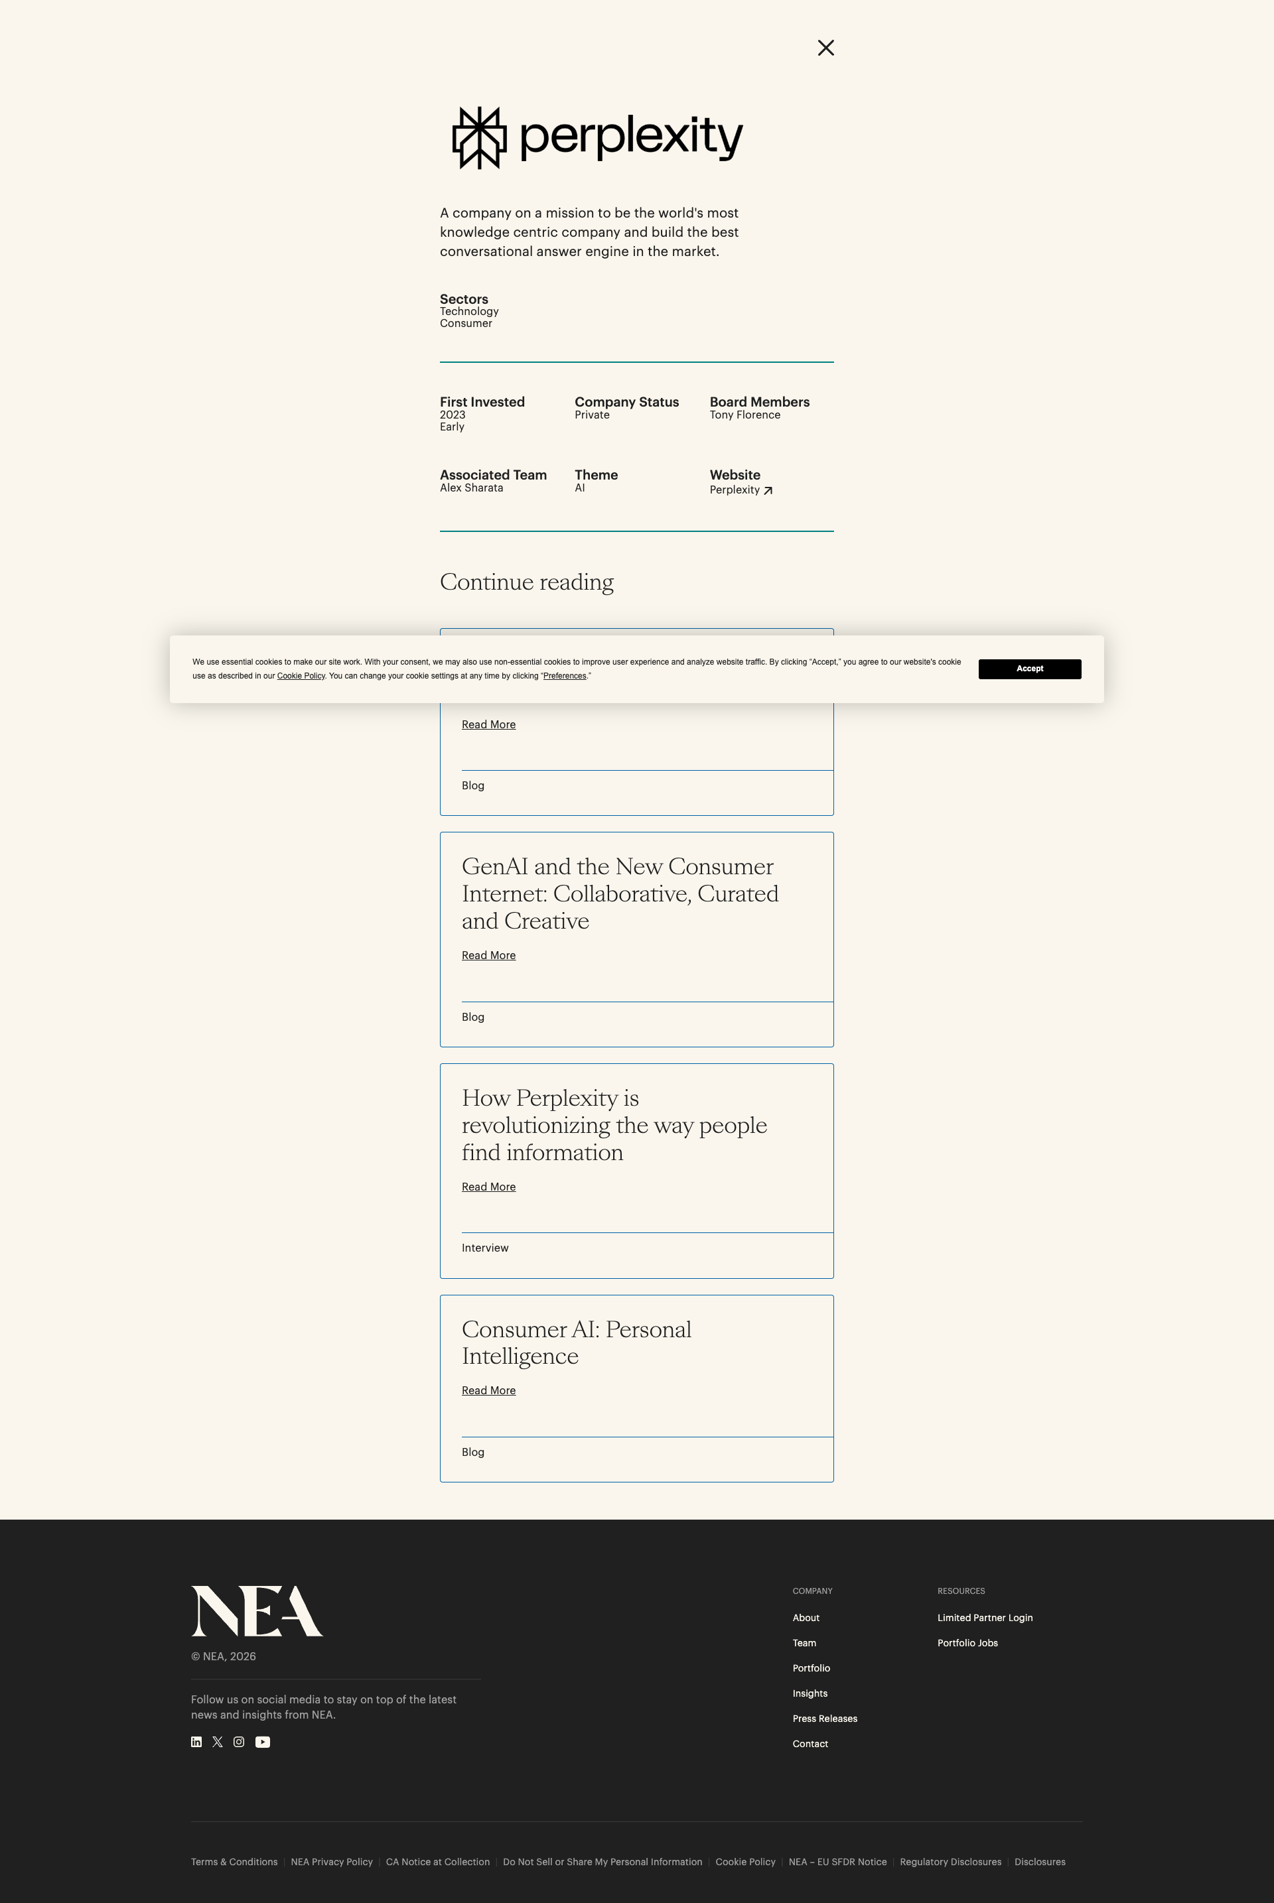Image resolution: width=1274 pixels, height=1903 pixels.
Task: Click the X (Twitter) social icon
Action: click(x=218, y=1741)
